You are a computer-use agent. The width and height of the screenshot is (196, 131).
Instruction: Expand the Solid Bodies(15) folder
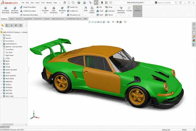[1, 44]
